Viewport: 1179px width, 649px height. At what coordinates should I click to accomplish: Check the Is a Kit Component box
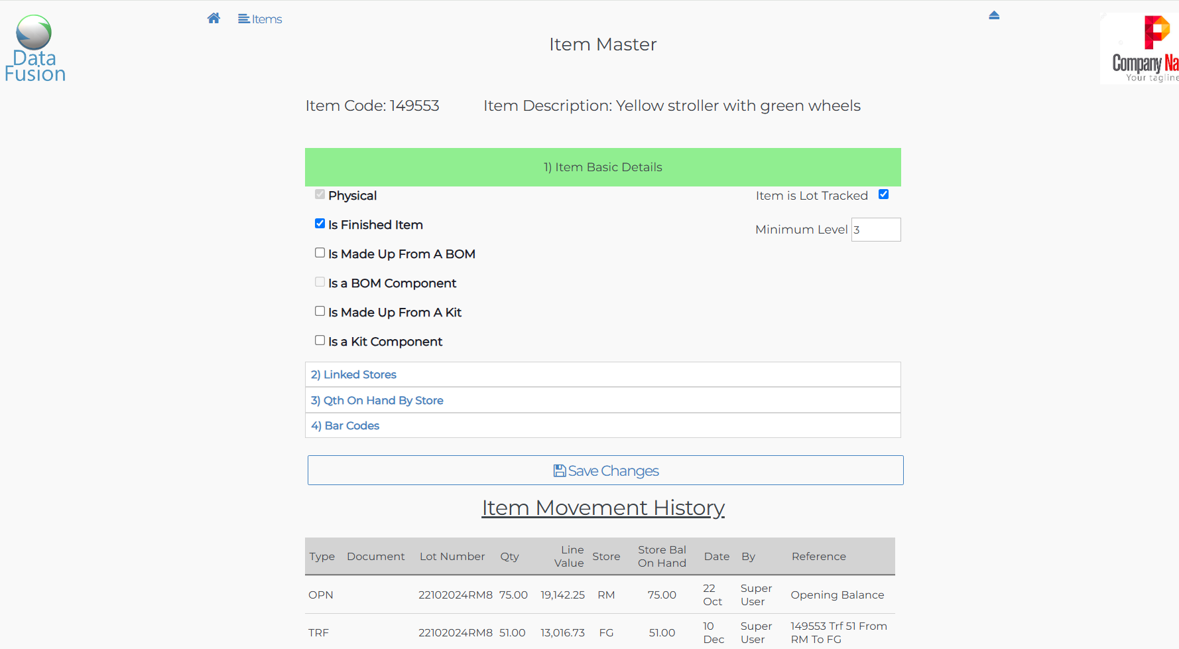point(320,340)
